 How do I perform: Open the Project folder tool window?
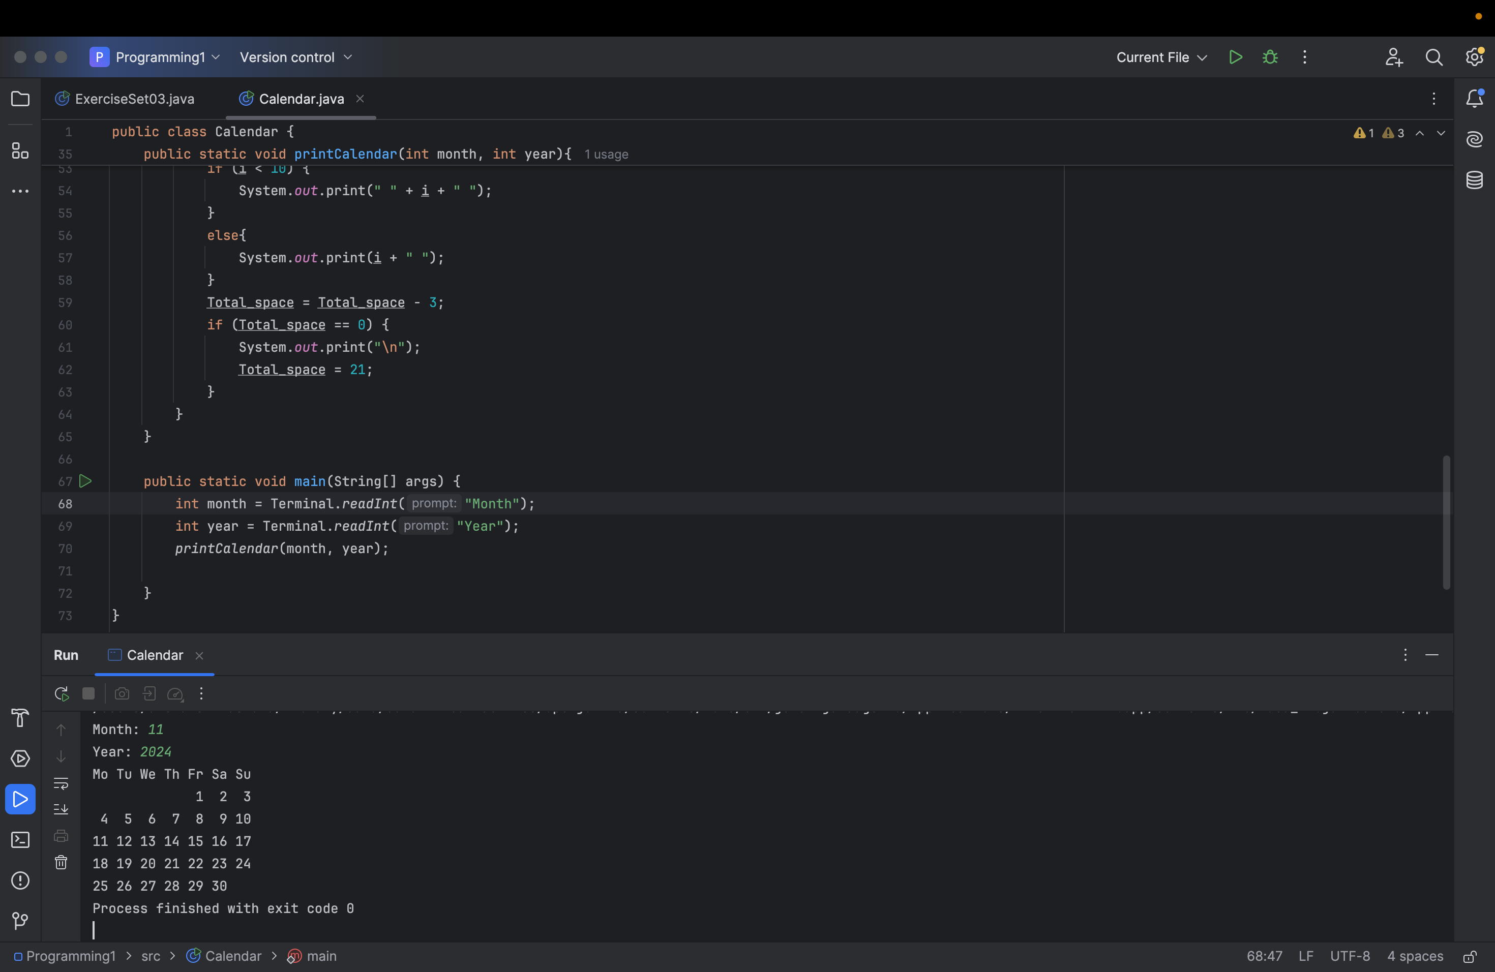(x=20, y=99)
